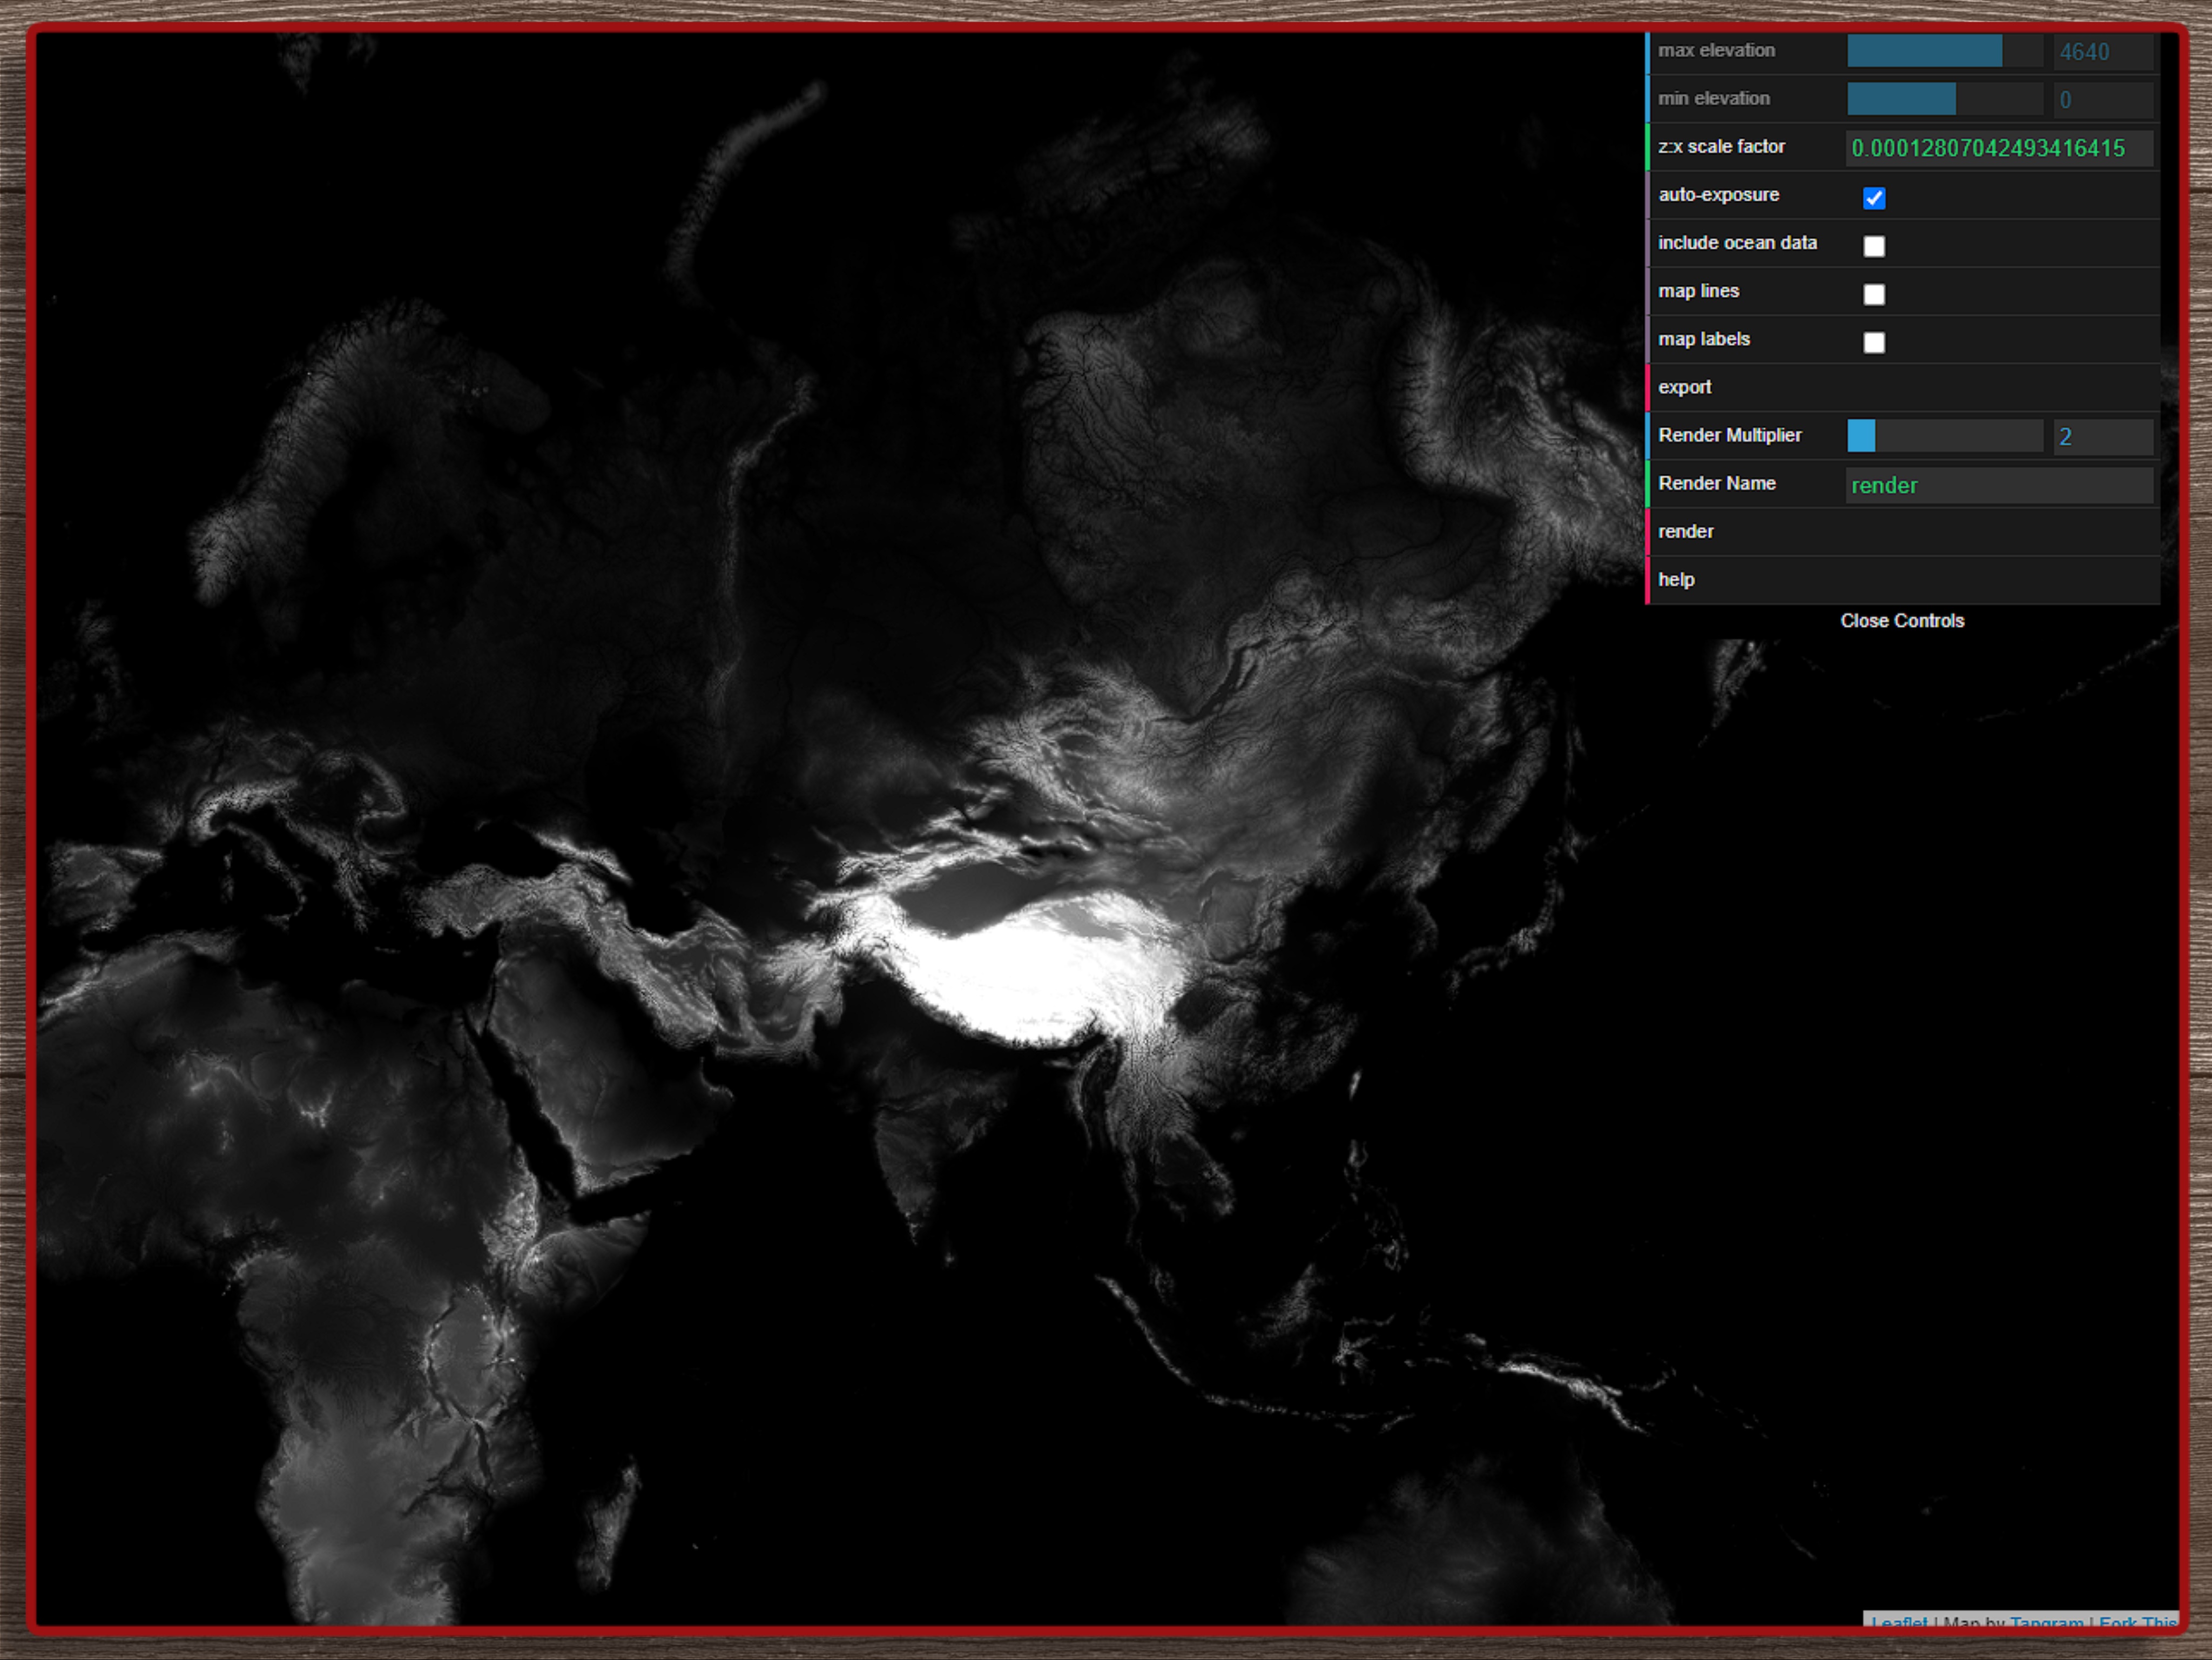Check the map labels checkbox
Viewport: 2212px width, 1660px height.
point(1873,342)
